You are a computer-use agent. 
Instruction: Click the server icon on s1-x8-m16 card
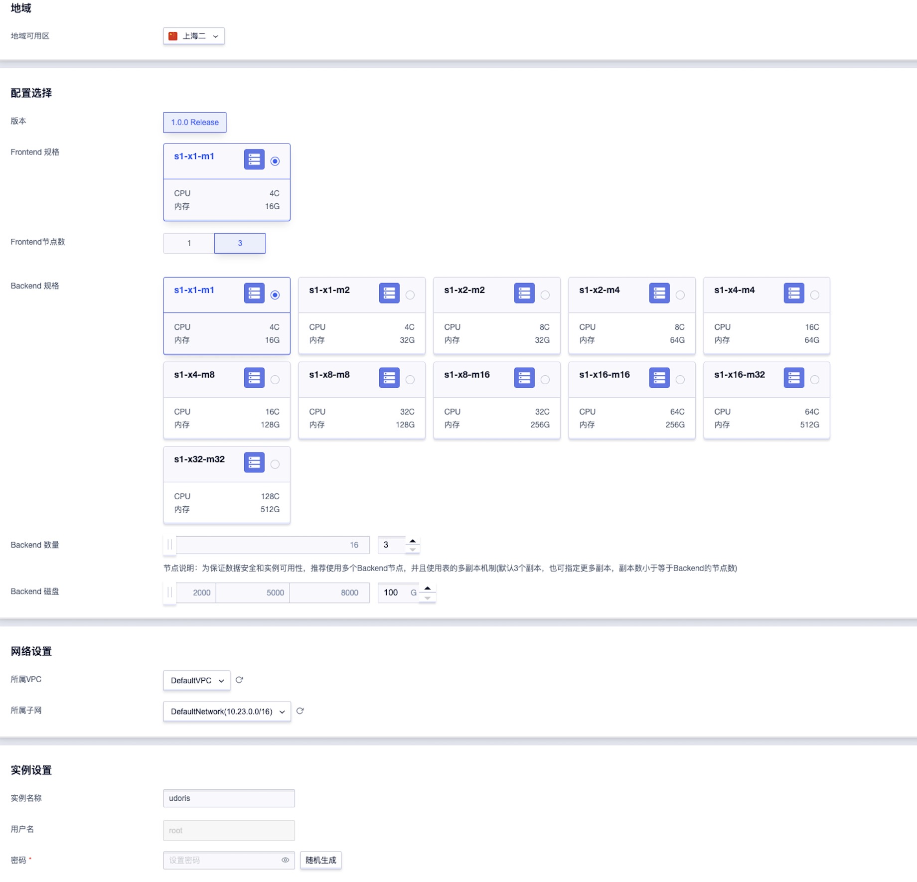tap(524, 378)
